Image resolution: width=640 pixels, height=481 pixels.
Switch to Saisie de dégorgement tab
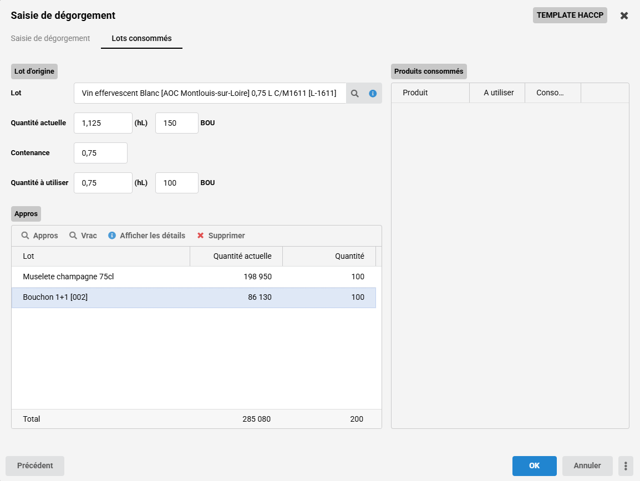click(x=50, y=38)
